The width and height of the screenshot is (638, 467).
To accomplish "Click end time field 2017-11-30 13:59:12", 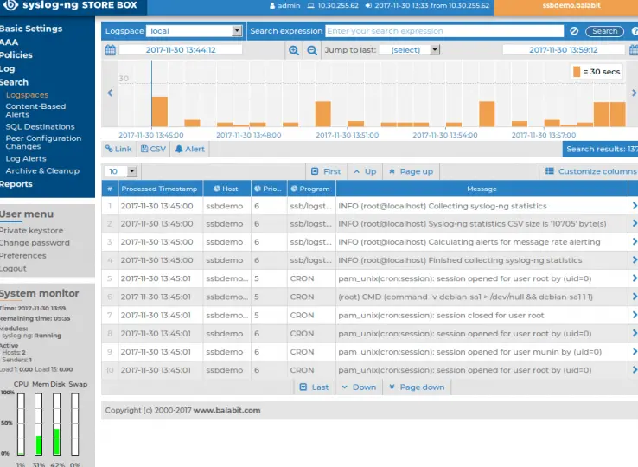I will [x=563, y=50].
